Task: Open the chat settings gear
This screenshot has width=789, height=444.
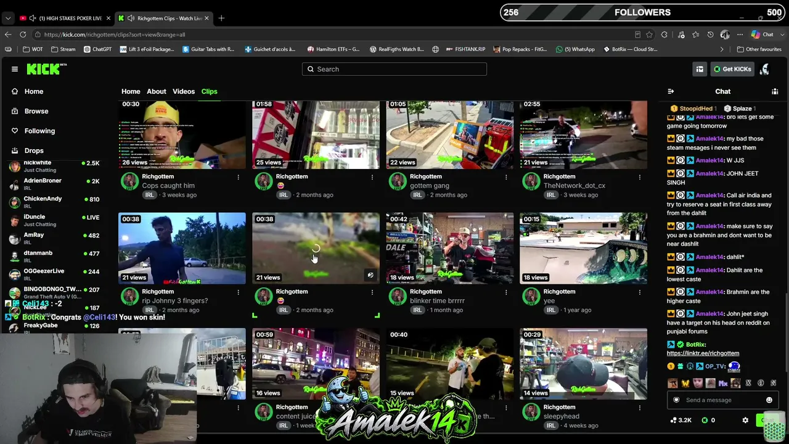Action: [745, 420]
